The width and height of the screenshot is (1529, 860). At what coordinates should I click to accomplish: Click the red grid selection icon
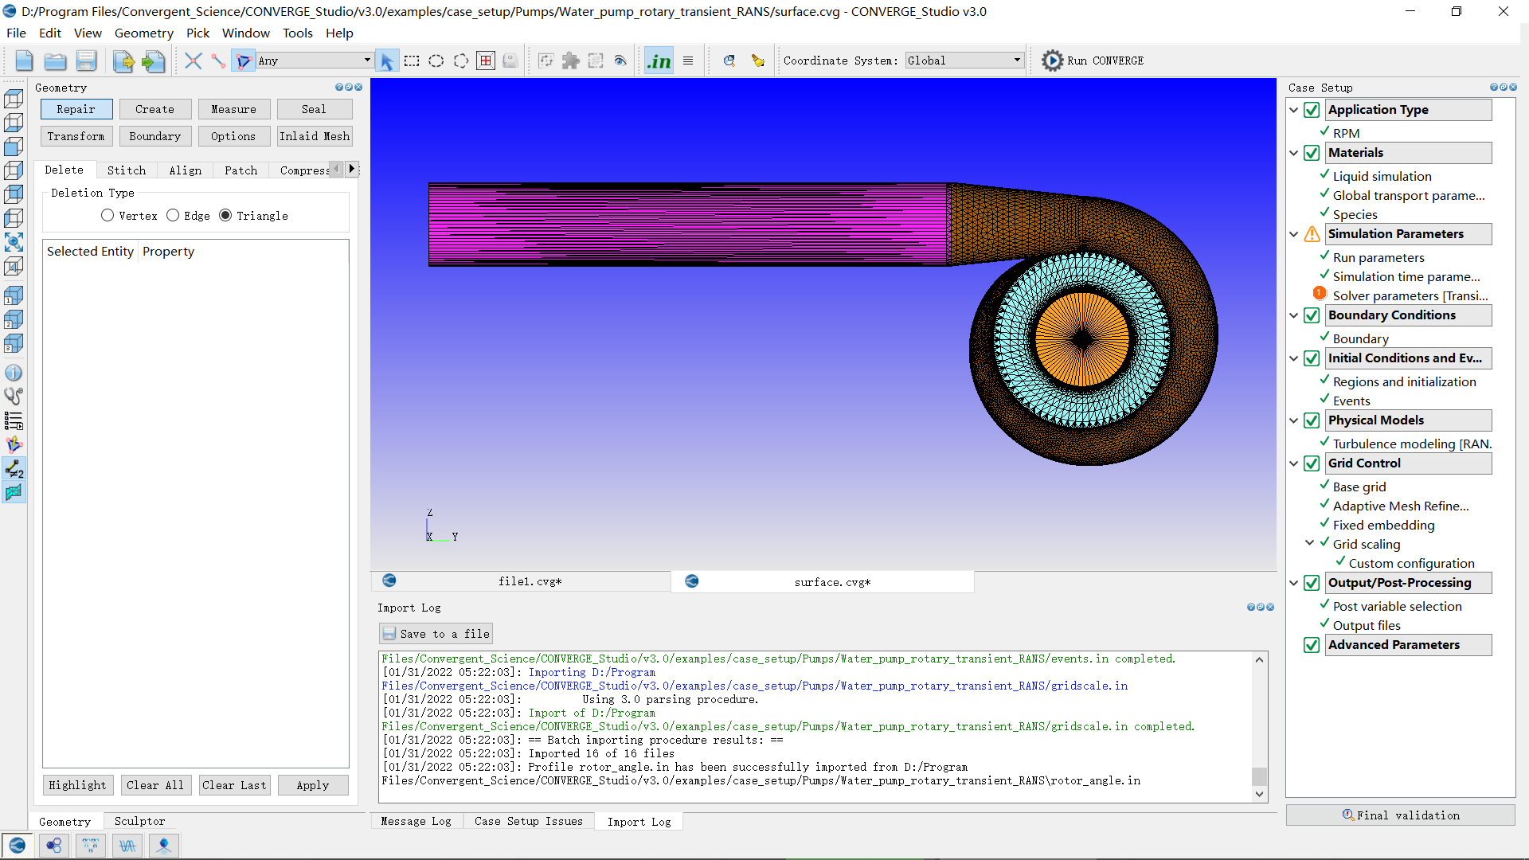click(486, 61)
